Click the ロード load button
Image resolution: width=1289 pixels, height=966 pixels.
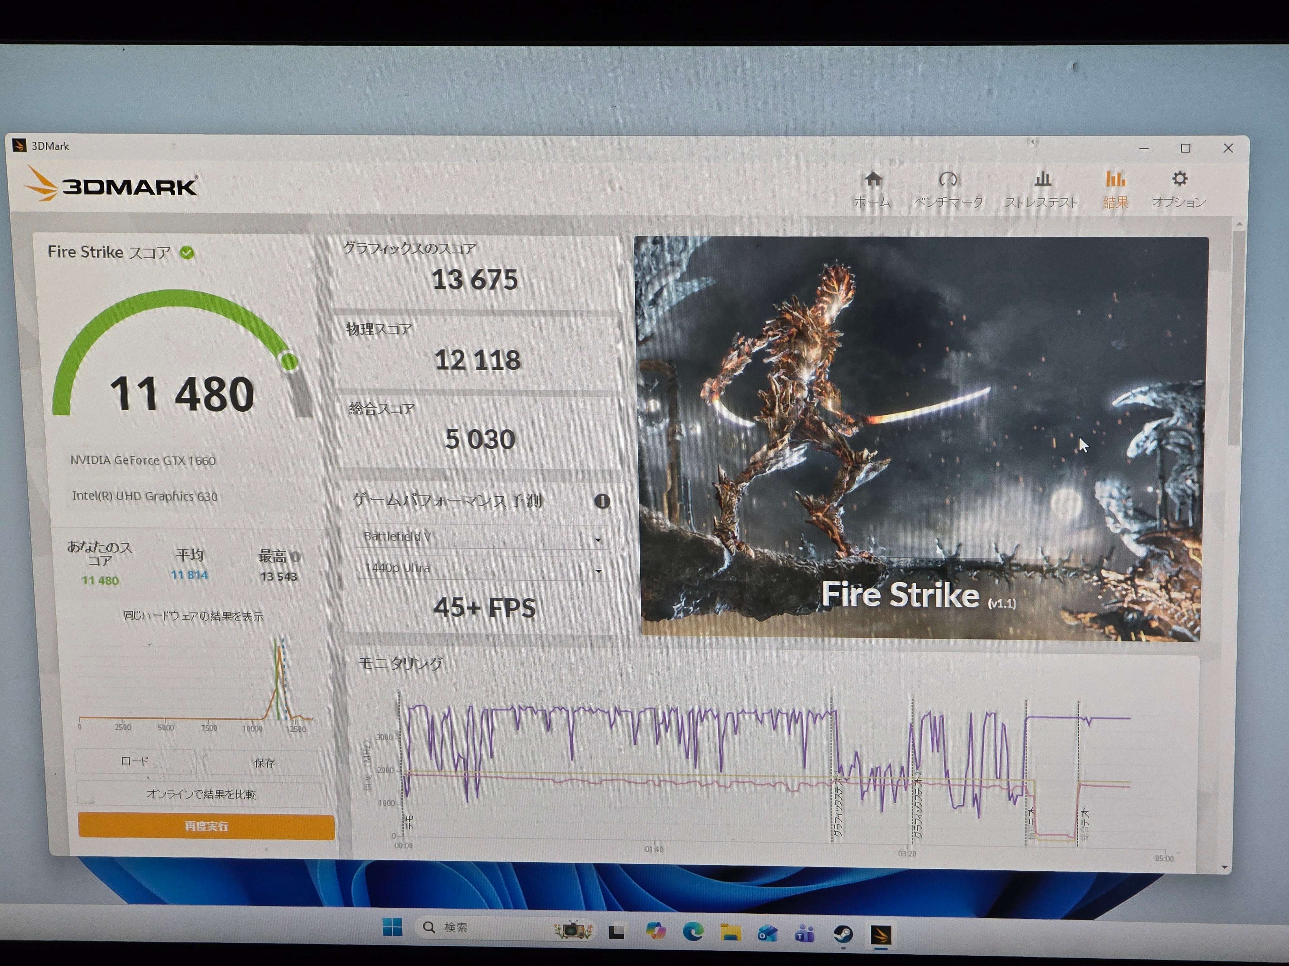[x=135, y=762]
